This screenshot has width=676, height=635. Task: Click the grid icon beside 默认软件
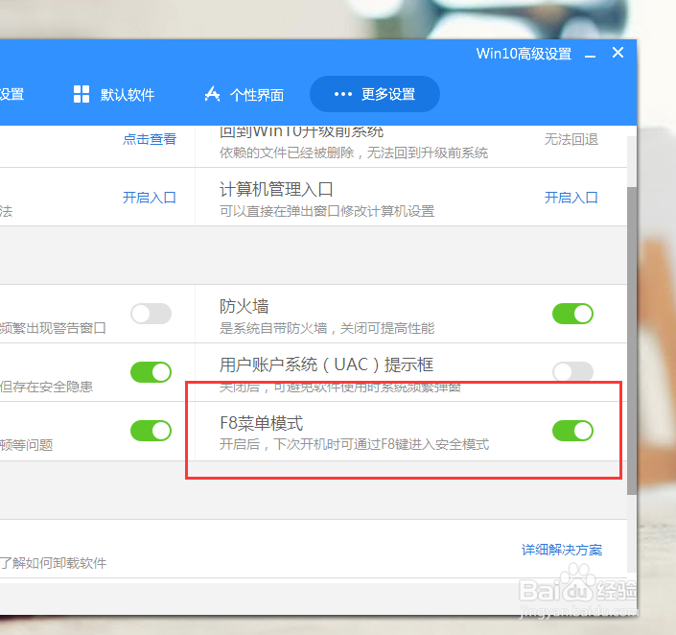coord(82,94)
